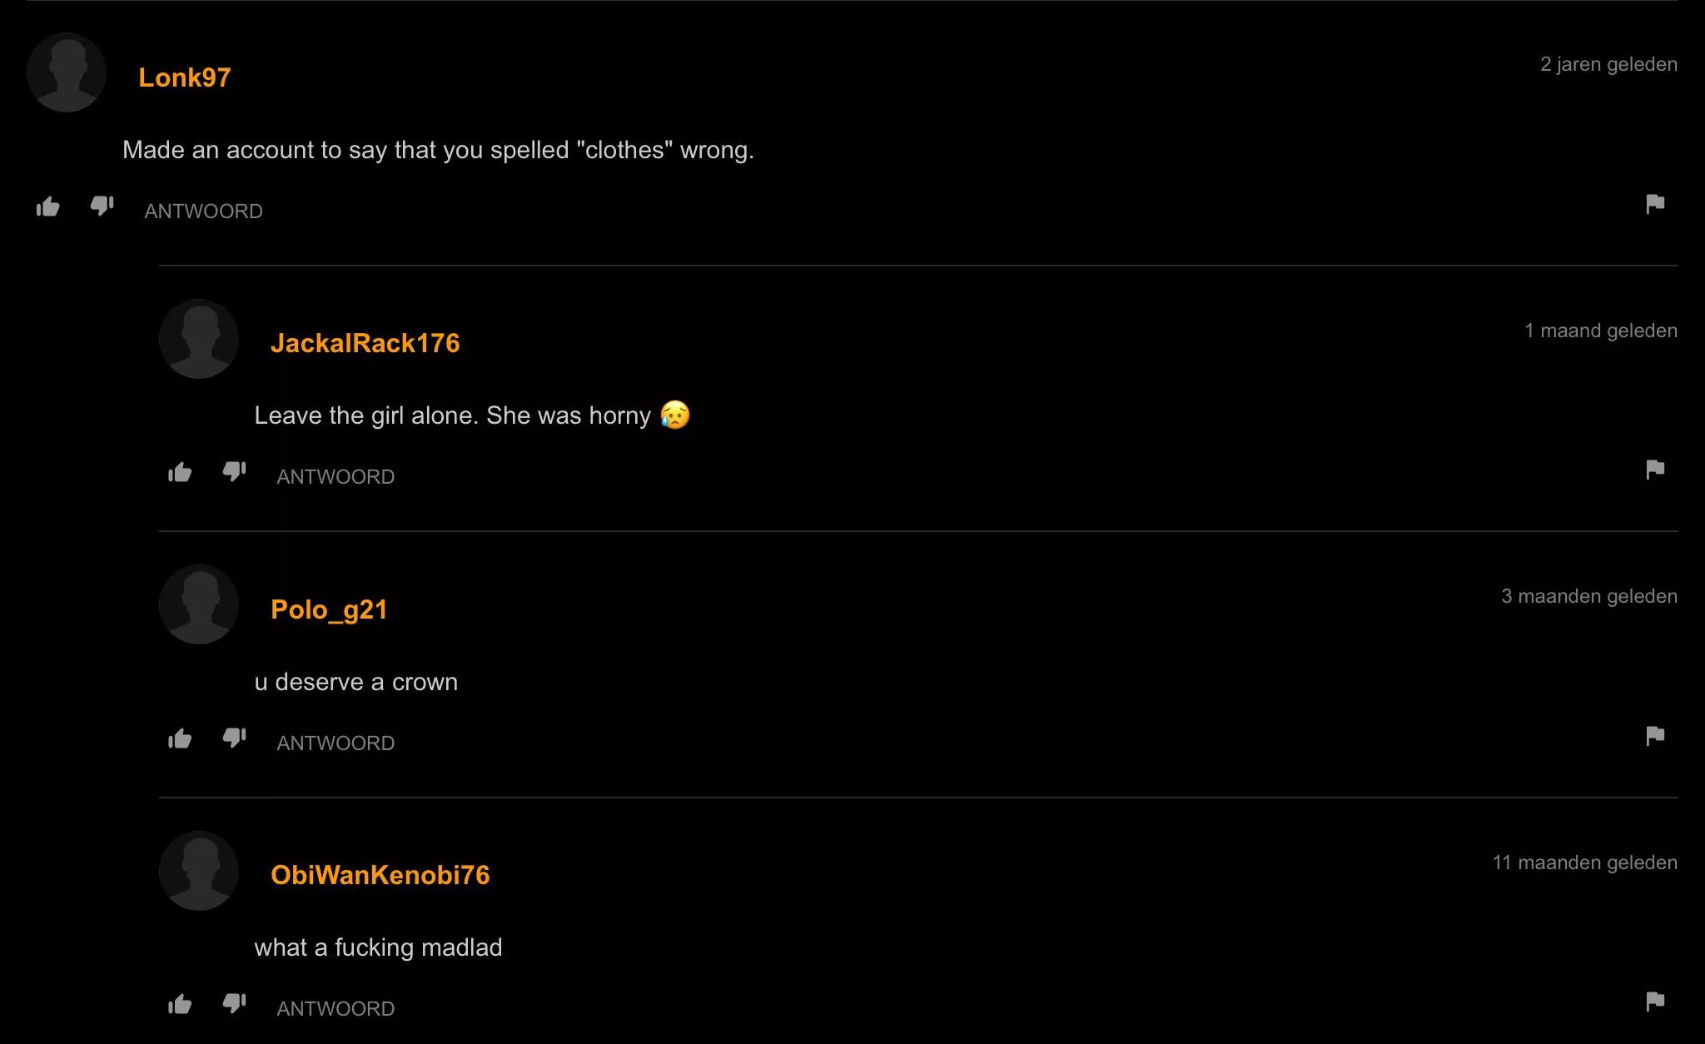Like ObiWanKenobi76's reply
The width and height of the screenshot is (1705, 1044).
180,1005
